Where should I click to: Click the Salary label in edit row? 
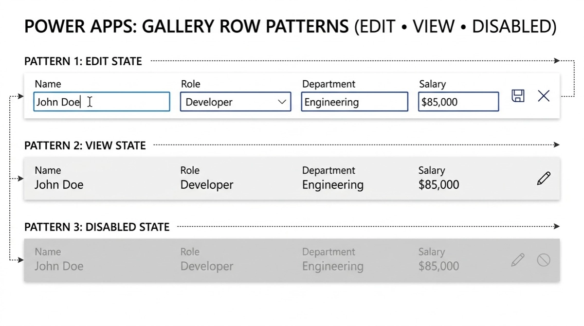tap(432, 84)
